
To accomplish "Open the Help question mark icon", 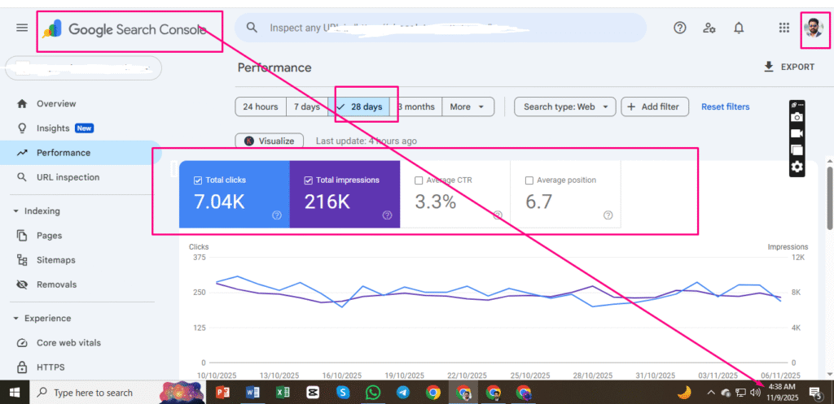I will coord(680,28).
